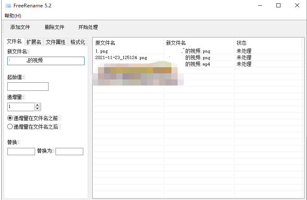The height and width of the screenshot is (200, 307).
Task: Close the FreeRename window
Action: point(297,5)
